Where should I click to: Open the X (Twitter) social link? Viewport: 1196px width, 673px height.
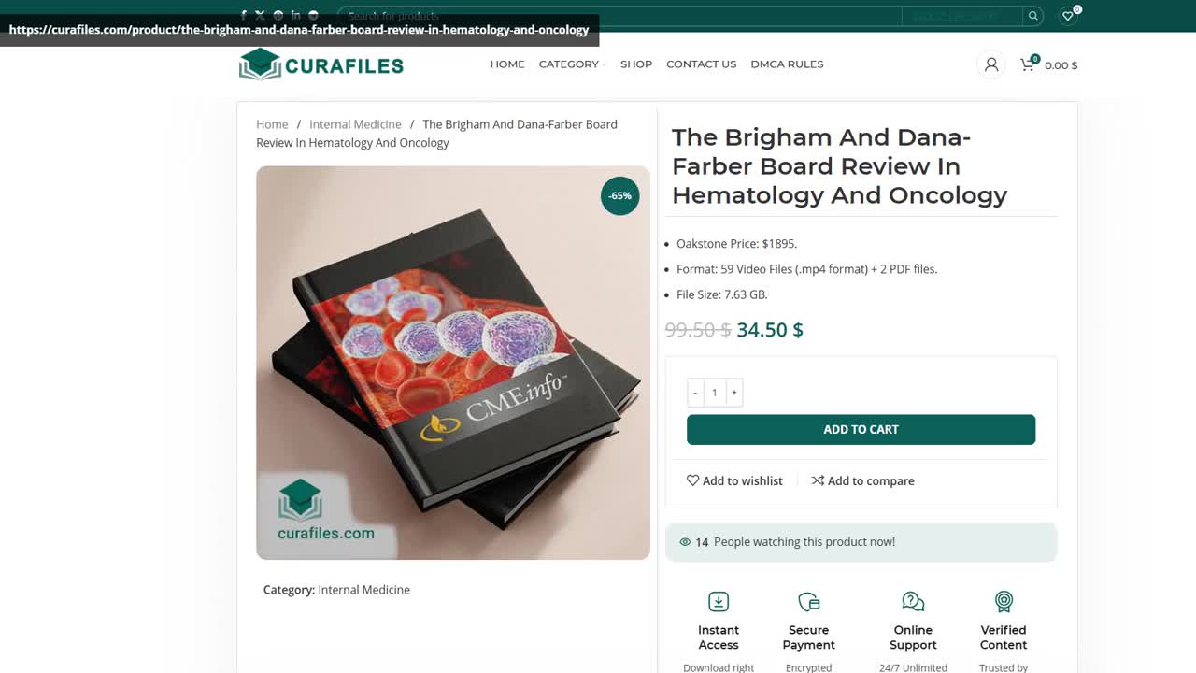pyautogui.click(x=260, y=15)
